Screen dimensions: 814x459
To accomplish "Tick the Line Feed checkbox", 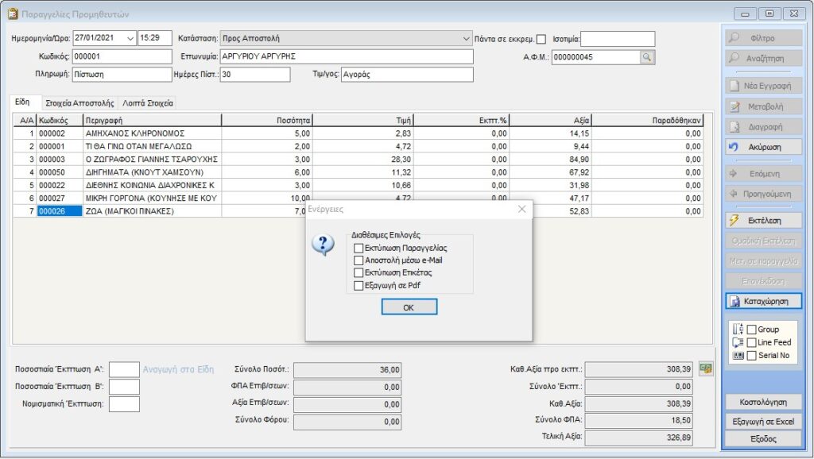I will pos(751,342).
